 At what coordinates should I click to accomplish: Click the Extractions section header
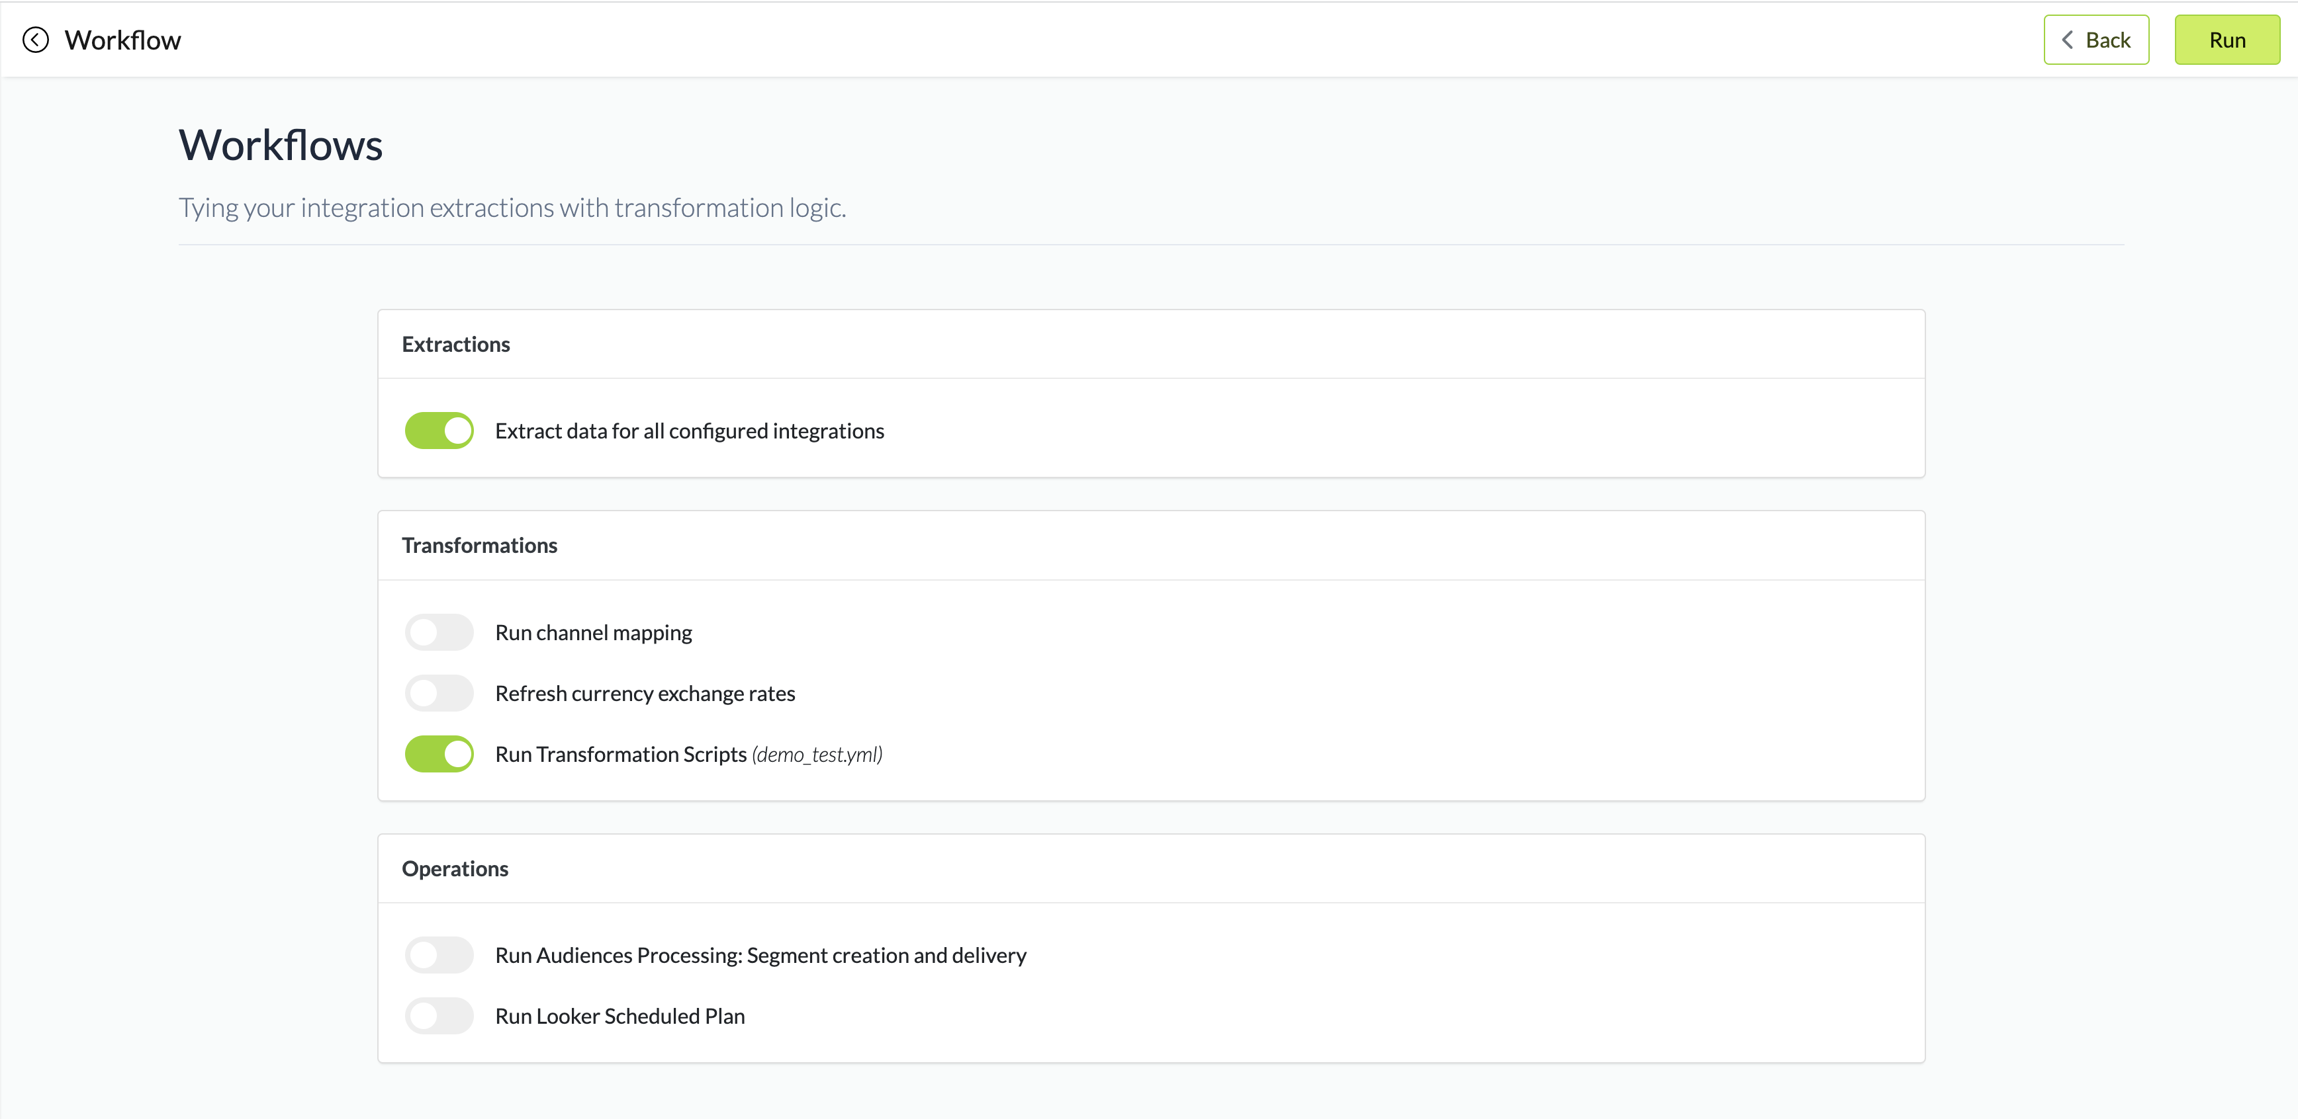pos(456,344)
